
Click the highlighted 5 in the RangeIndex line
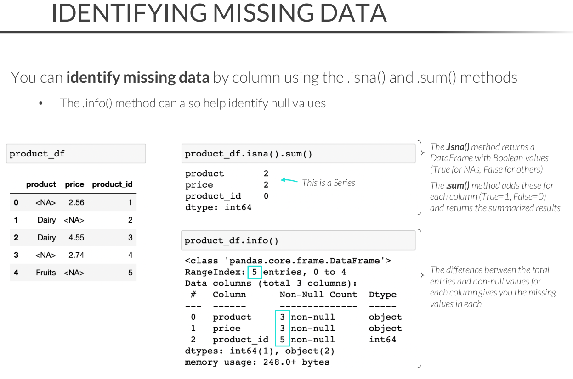(254, 272)
